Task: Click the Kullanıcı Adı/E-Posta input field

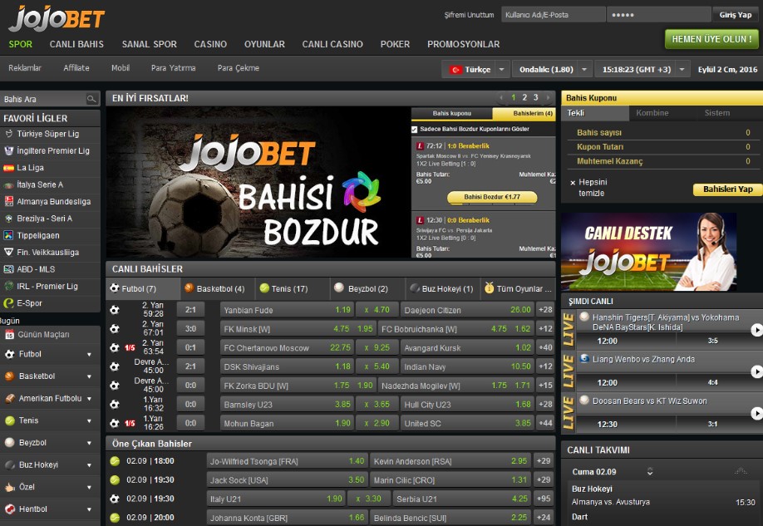Action: point(554,15)
